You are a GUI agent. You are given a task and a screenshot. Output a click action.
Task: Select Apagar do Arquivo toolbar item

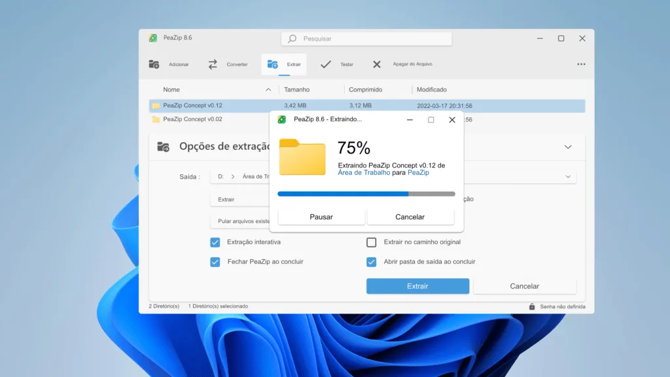402,64
